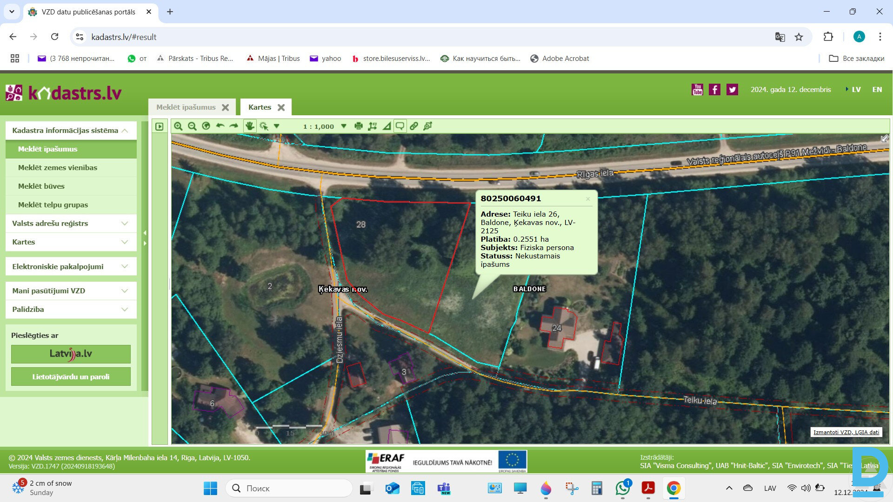Viewport: 893px width, 502px height.
Task: Open selection tool options dropdown arrow
Action: point(277,126)
